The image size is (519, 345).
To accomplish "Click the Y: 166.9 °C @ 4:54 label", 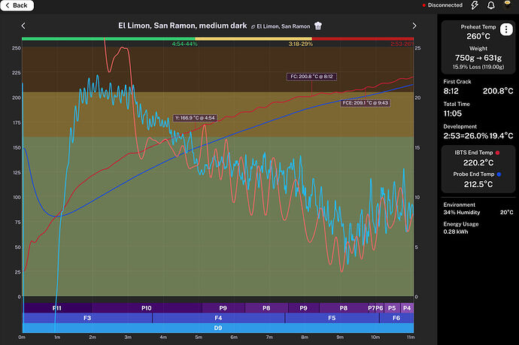I will click(194, 117).
